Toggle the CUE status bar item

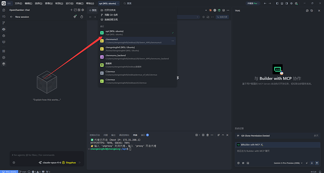[314, 172]
